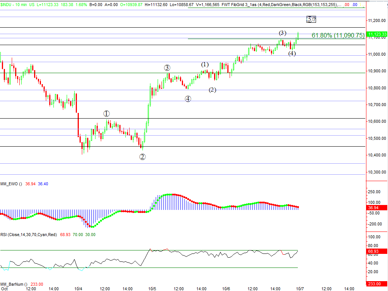Click the green 11,123.33 last price tag
This screenshot has width=388, height=291.
(377, 34)
